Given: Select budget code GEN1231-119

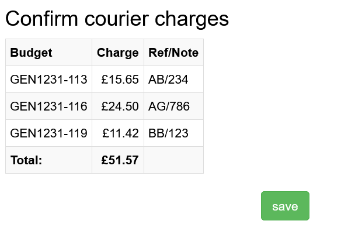Looking at the screenshot, I should (x=48, y=133).
